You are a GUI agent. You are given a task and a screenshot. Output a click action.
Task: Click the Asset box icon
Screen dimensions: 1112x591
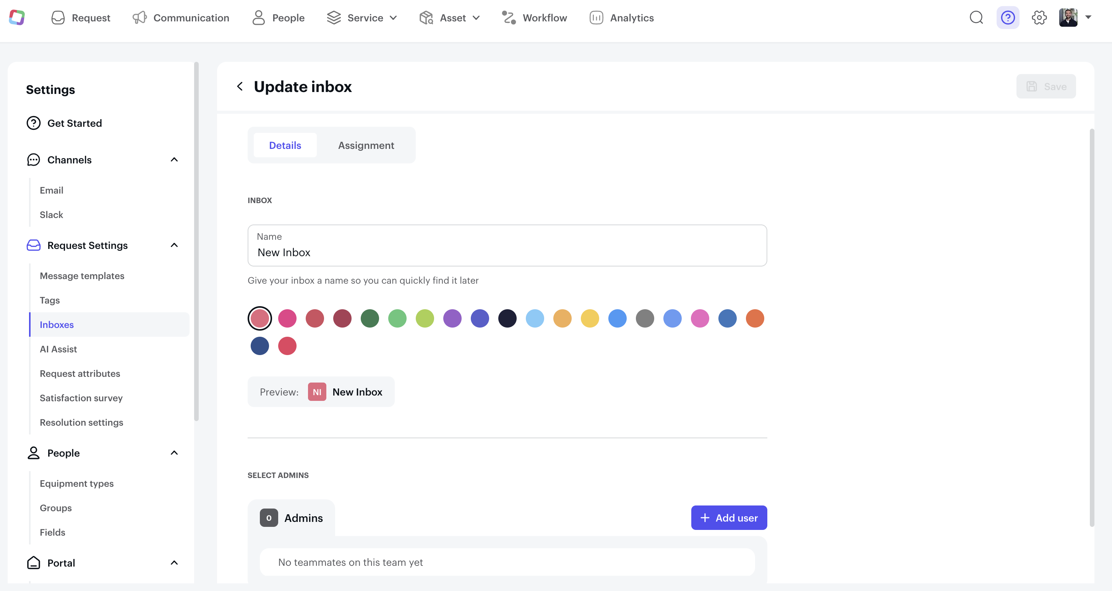point(426,18)
